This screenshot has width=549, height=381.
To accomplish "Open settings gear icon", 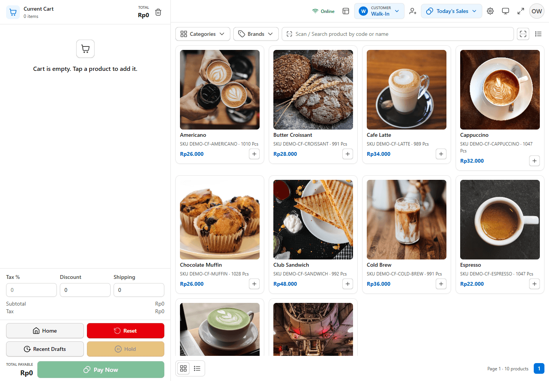I will pyautogui.click(x=490, y=11).
